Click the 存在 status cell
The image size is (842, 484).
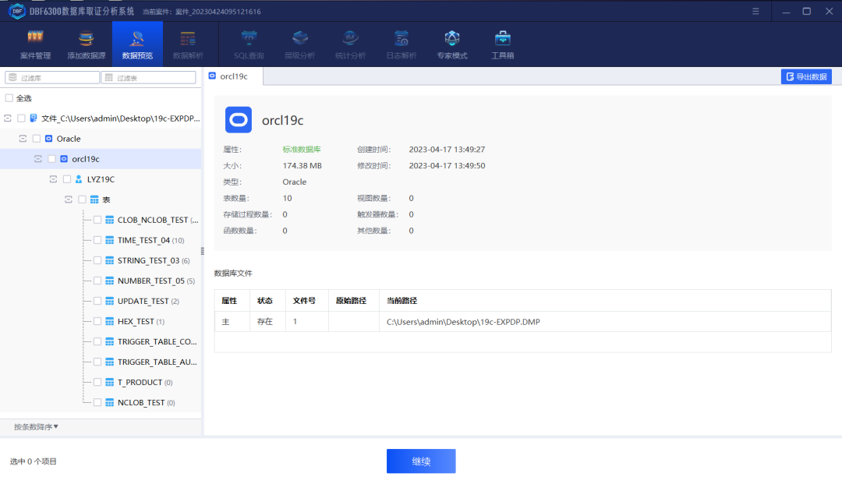pos(267,321)
